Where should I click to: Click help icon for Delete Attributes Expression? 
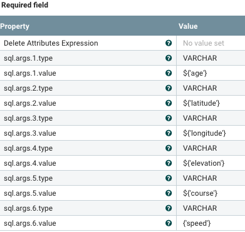tap(169, 43)
